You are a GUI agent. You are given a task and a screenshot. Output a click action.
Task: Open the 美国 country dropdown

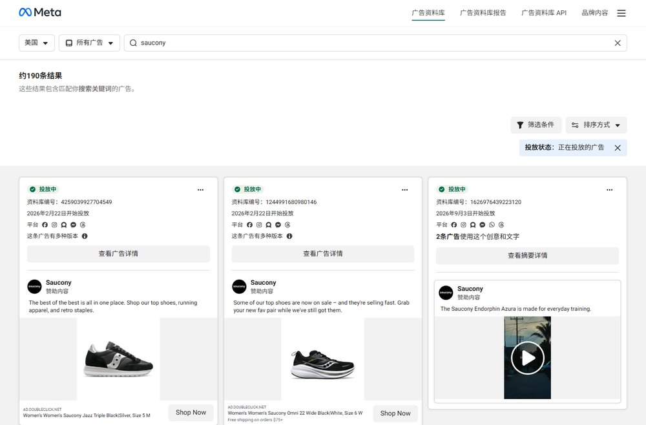(37, 43)
